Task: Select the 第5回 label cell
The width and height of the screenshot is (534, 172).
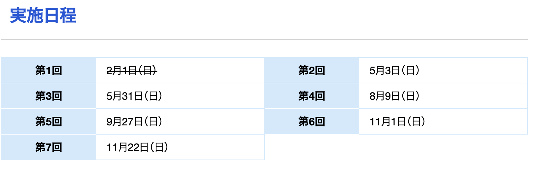Action: (x=48, y=121)
